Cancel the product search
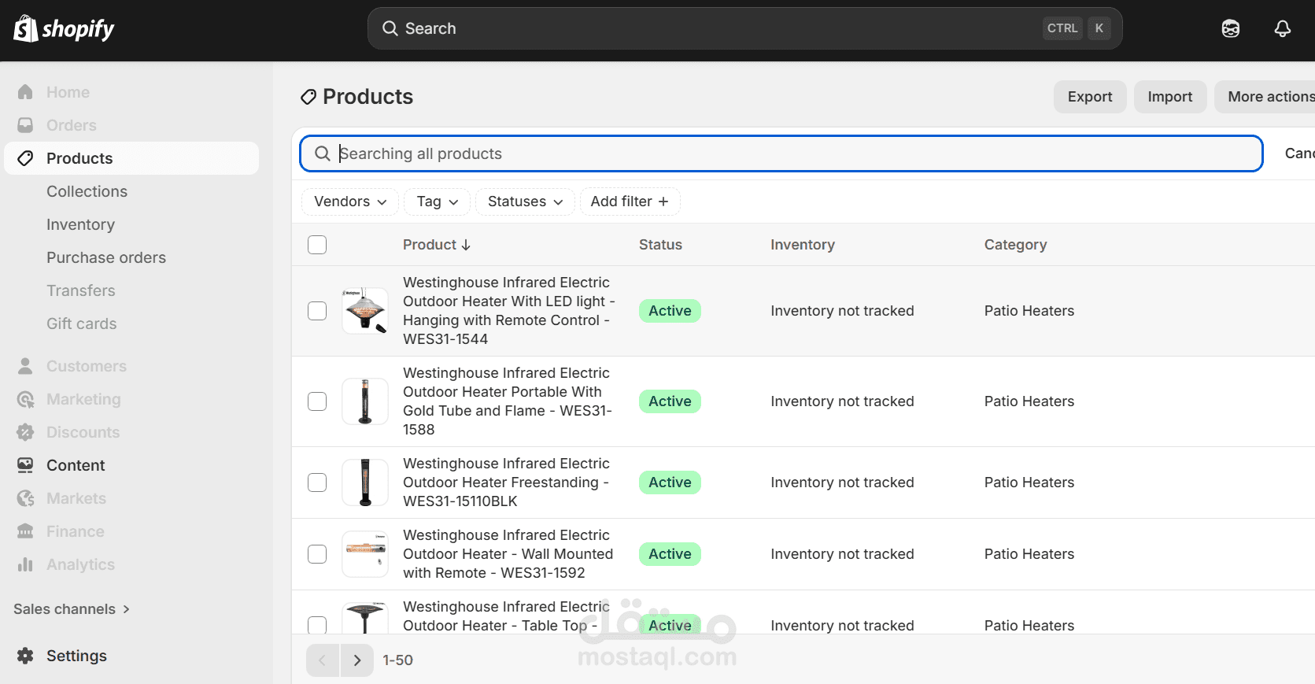The width and height of the screenshot is (1315, 684). pos(1299,153)
